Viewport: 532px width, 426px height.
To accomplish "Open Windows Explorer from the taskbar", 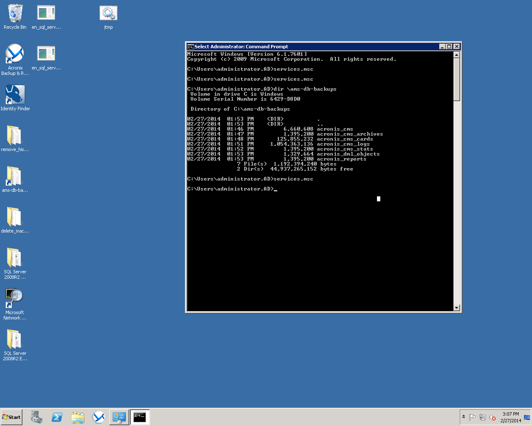I will pyautogui.click(x=78, y=417).
